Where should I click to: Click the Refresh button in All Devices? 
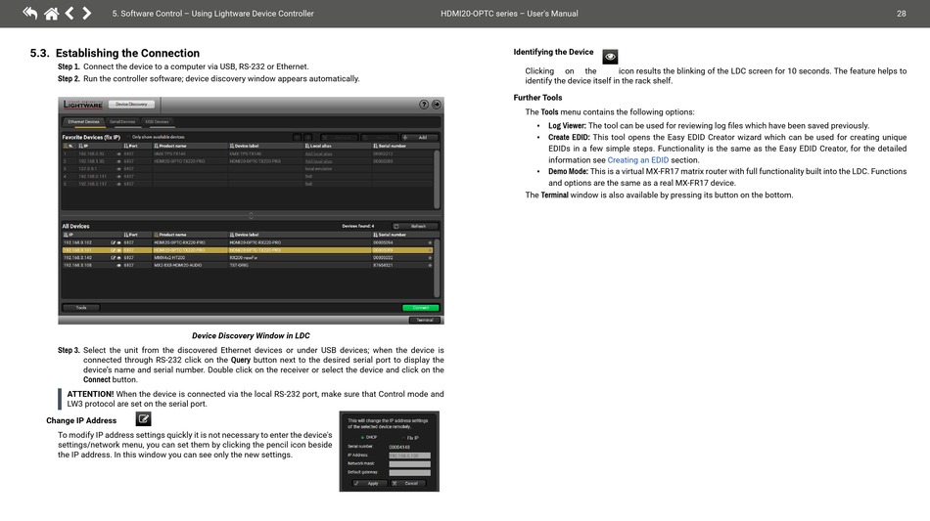415,226
